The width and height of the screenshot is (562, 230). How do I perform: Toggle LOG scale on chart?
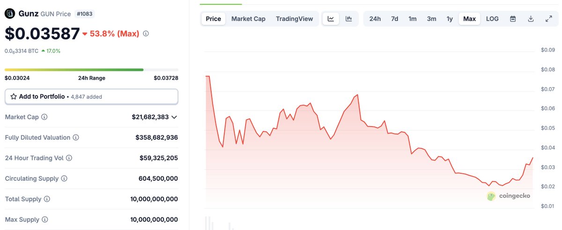pos(492,19)
